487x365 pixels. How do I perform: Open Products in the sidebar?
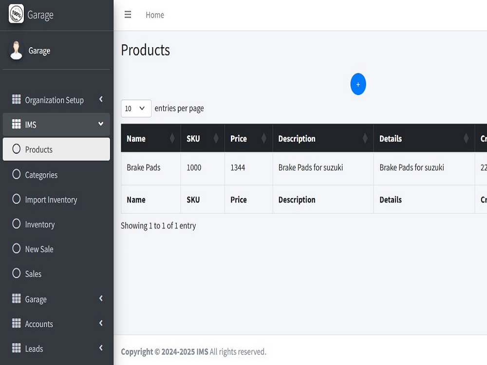point(56,149)
